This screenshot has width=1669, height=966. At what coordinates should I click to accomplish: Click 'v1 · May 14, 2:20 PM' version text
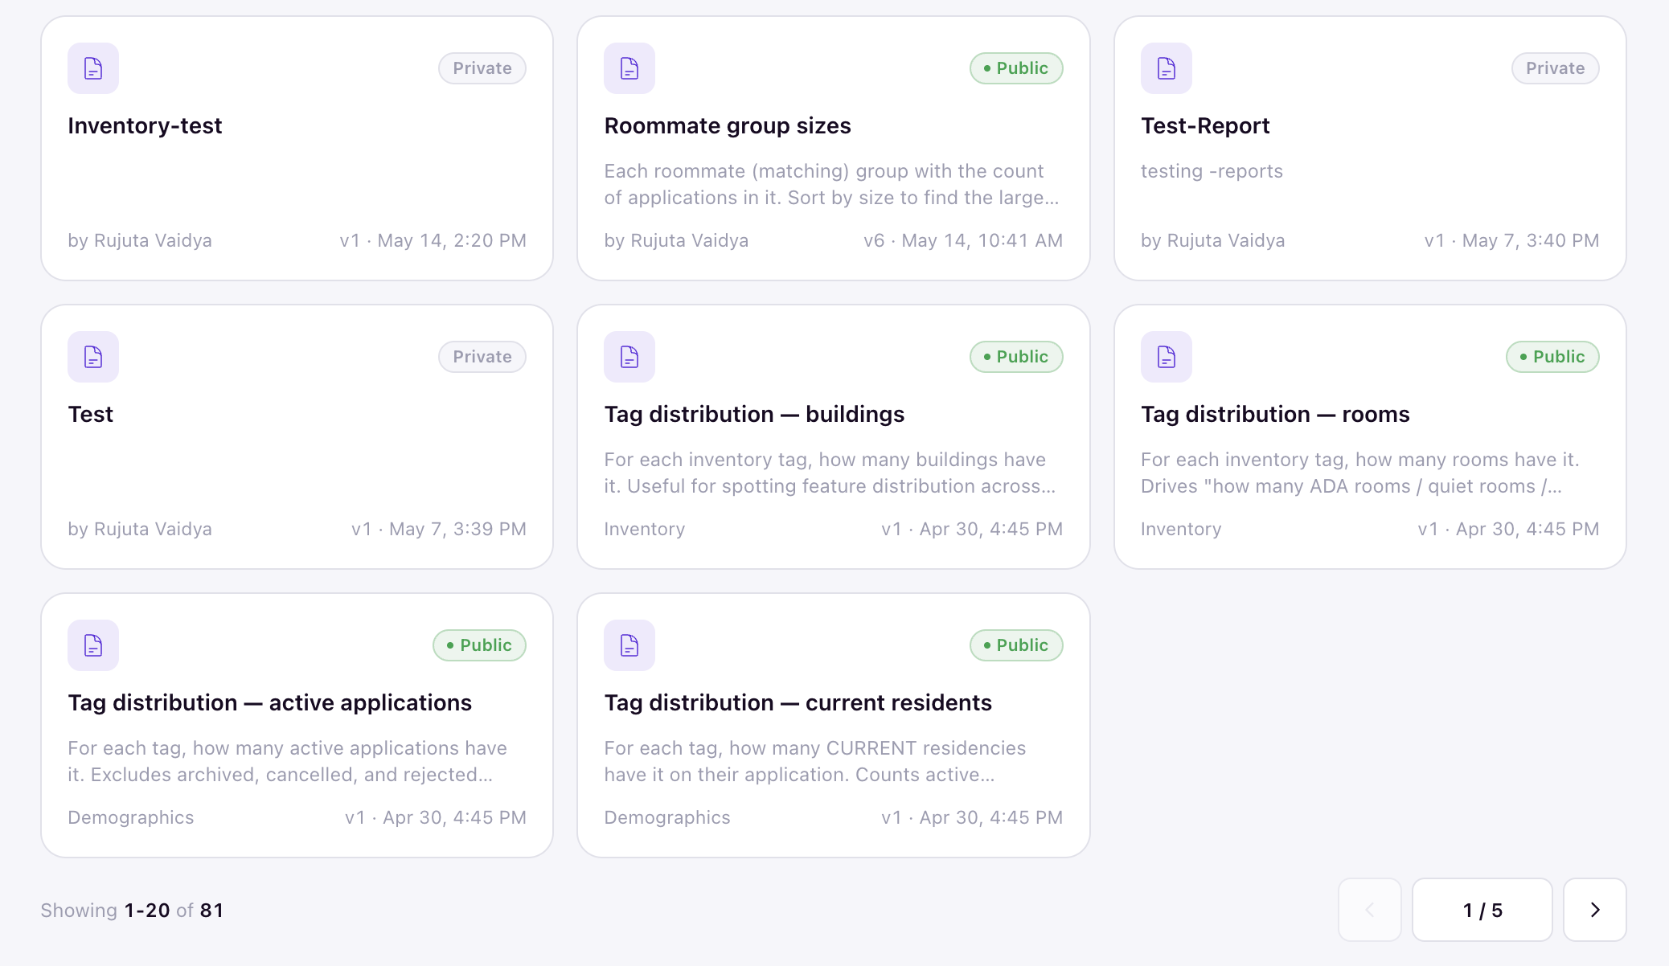(433, 240)
